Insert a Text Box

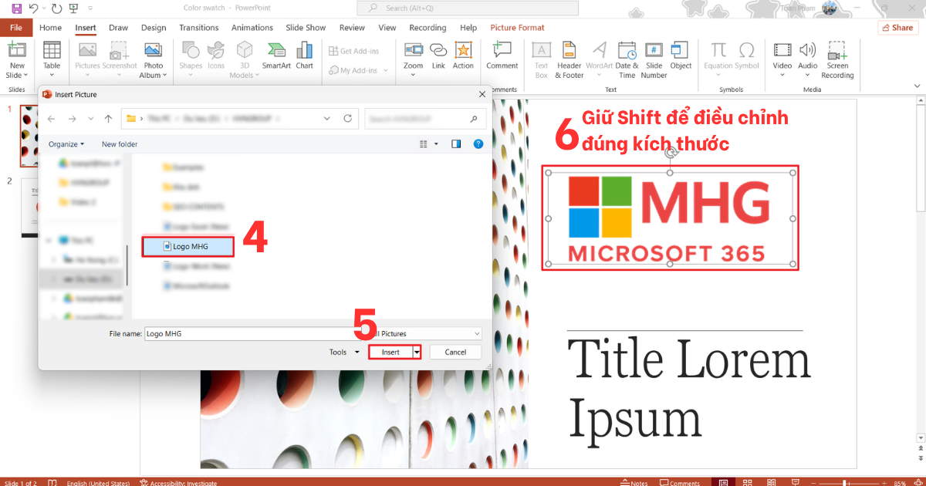click(x=542, y=60)
